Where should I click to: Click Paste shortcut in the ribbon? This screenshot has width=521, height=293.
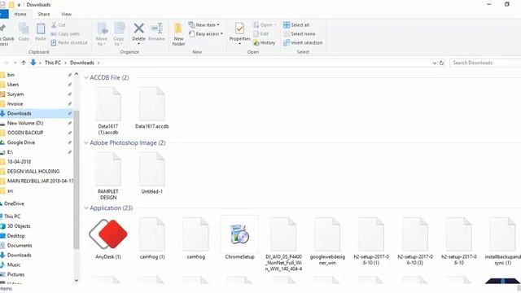pos(69,42)
